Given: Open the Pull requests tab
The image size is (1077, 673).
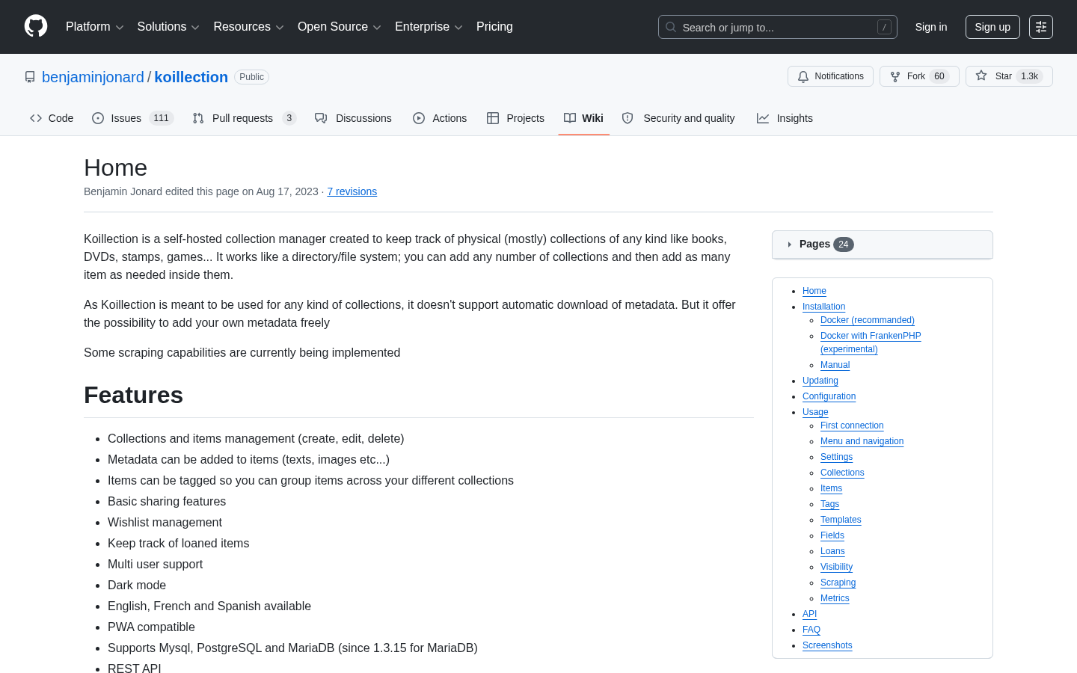Looking at the screenshot, I should (x=244, y=118).
